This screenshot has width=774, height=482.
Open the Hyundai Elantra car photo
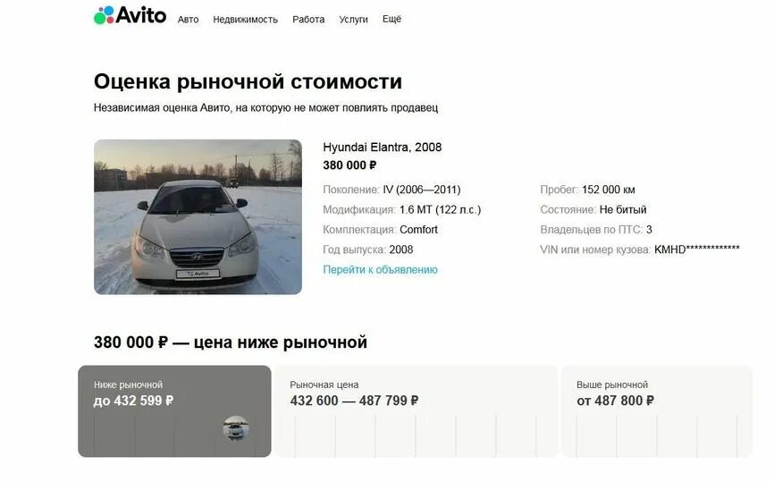(x=198, y=216)
